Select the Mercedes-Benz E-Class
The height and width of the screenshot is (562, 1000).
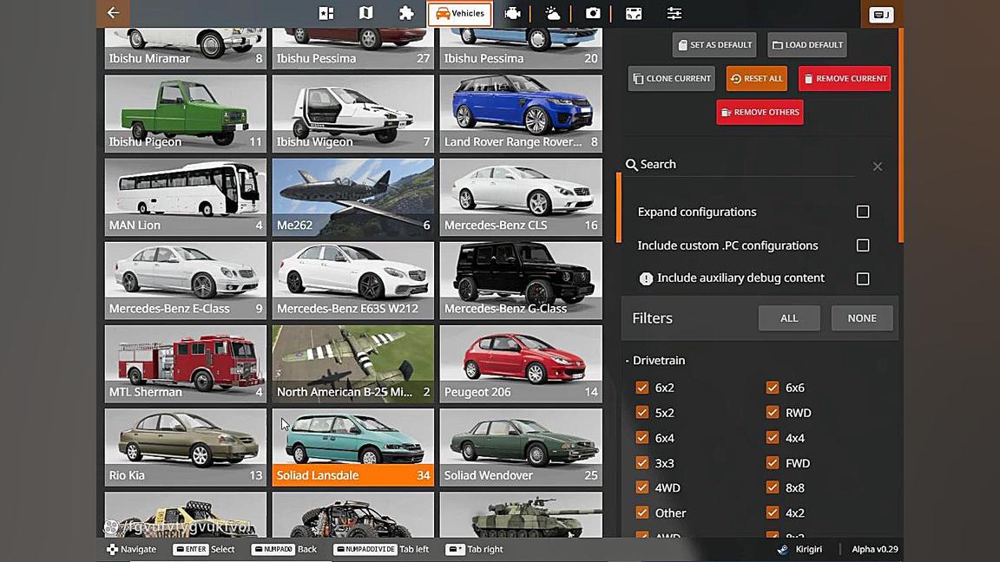(186, 280)
